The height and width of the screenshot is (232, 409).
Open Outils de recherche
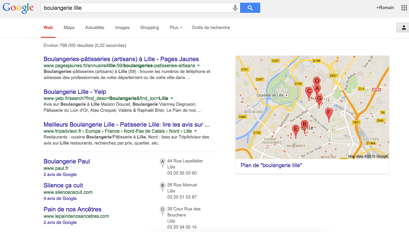point(211,28)
